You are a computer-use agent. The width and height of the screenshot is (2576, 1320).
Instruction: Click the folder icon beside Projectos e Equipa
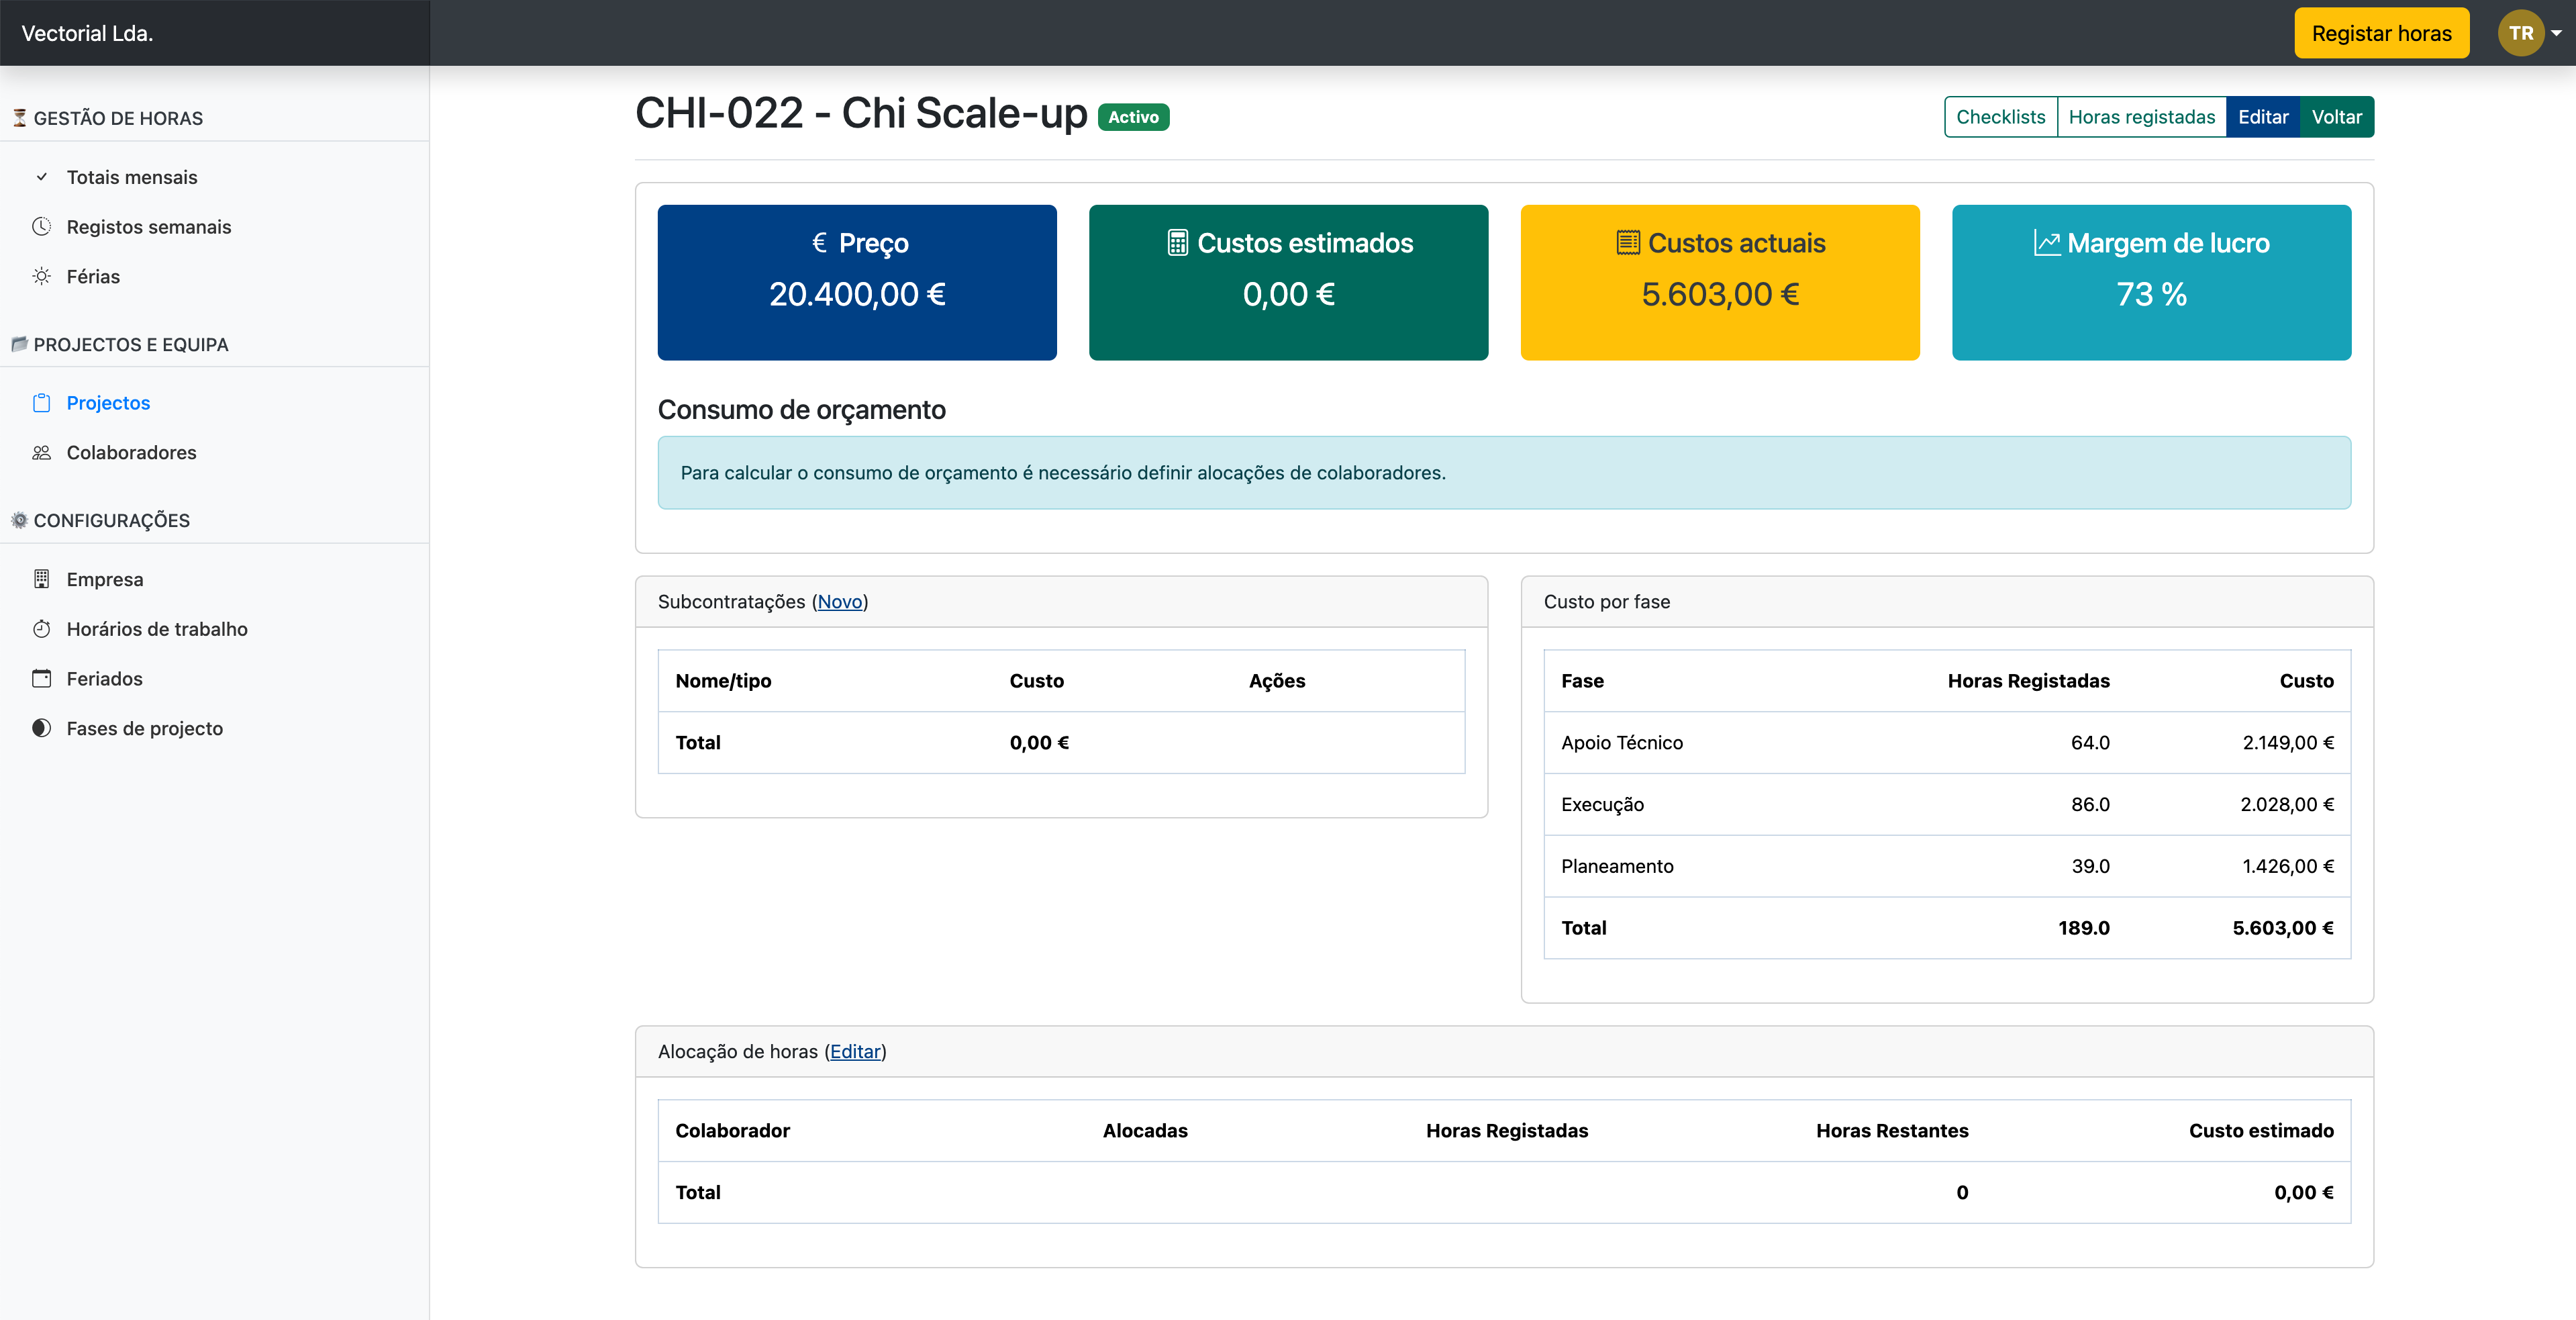pos(19,344)
